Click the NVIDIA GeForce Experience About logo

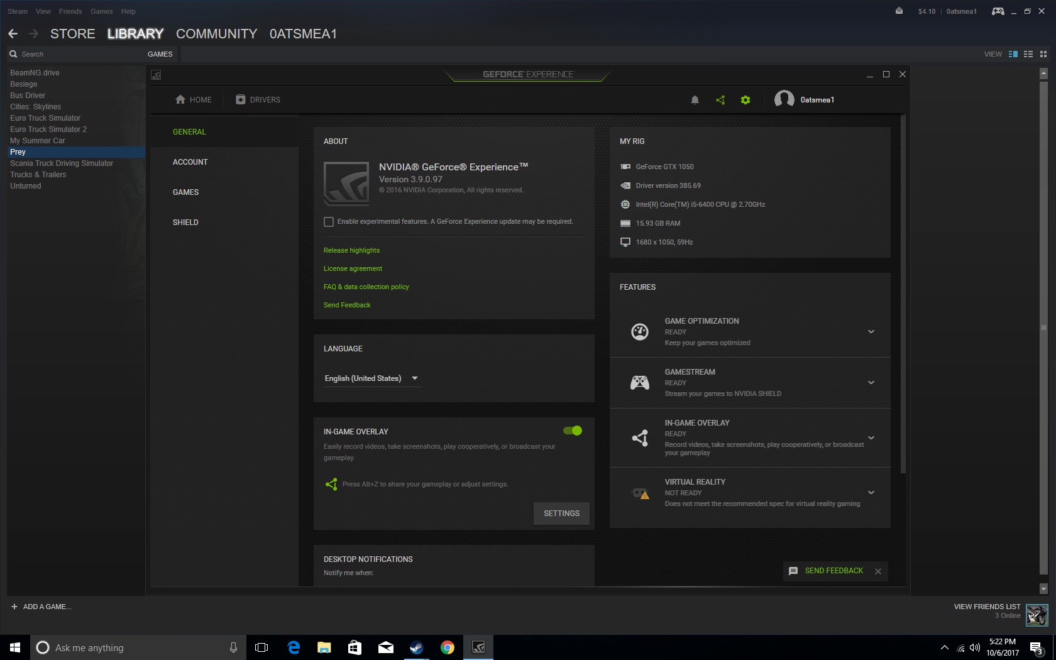click(x=346, y=184)
